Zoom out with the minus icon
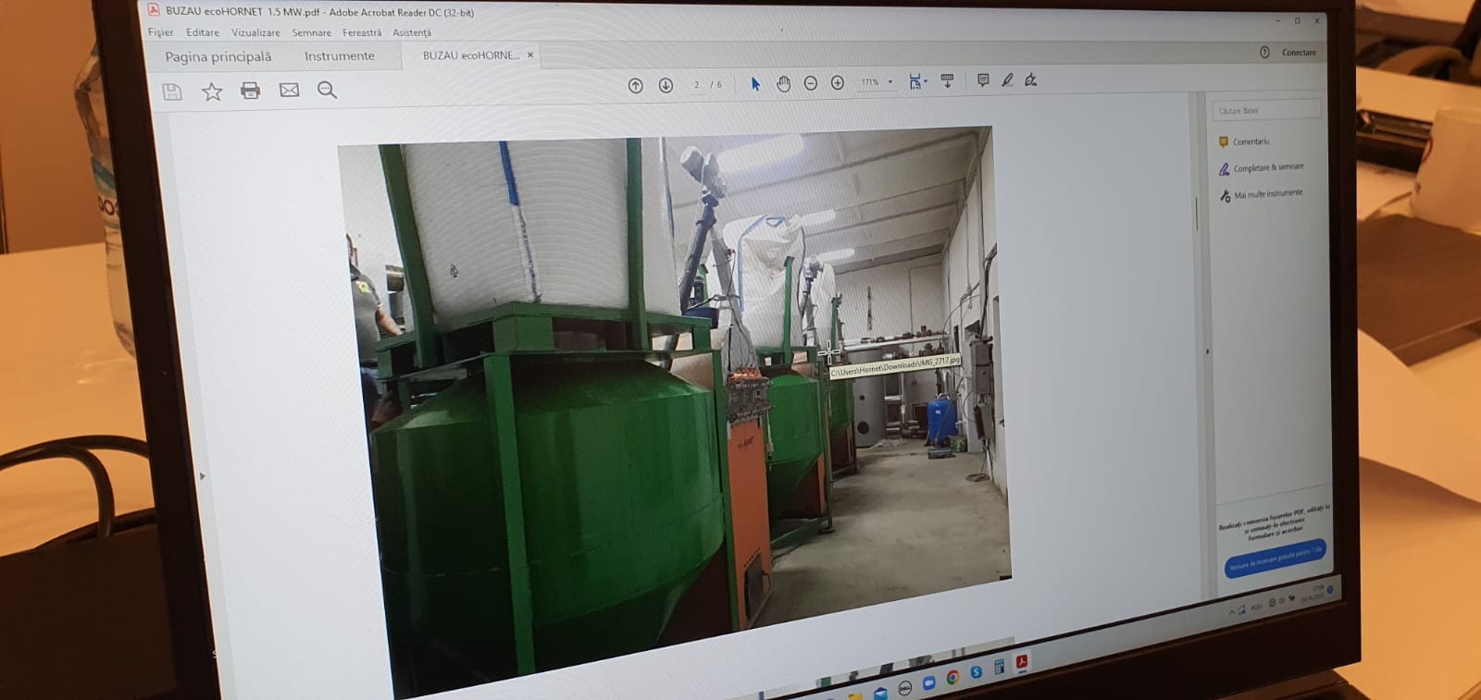The height and width of the screenshot is (700, 1481). pyautogui.click(x=811, y=83)
